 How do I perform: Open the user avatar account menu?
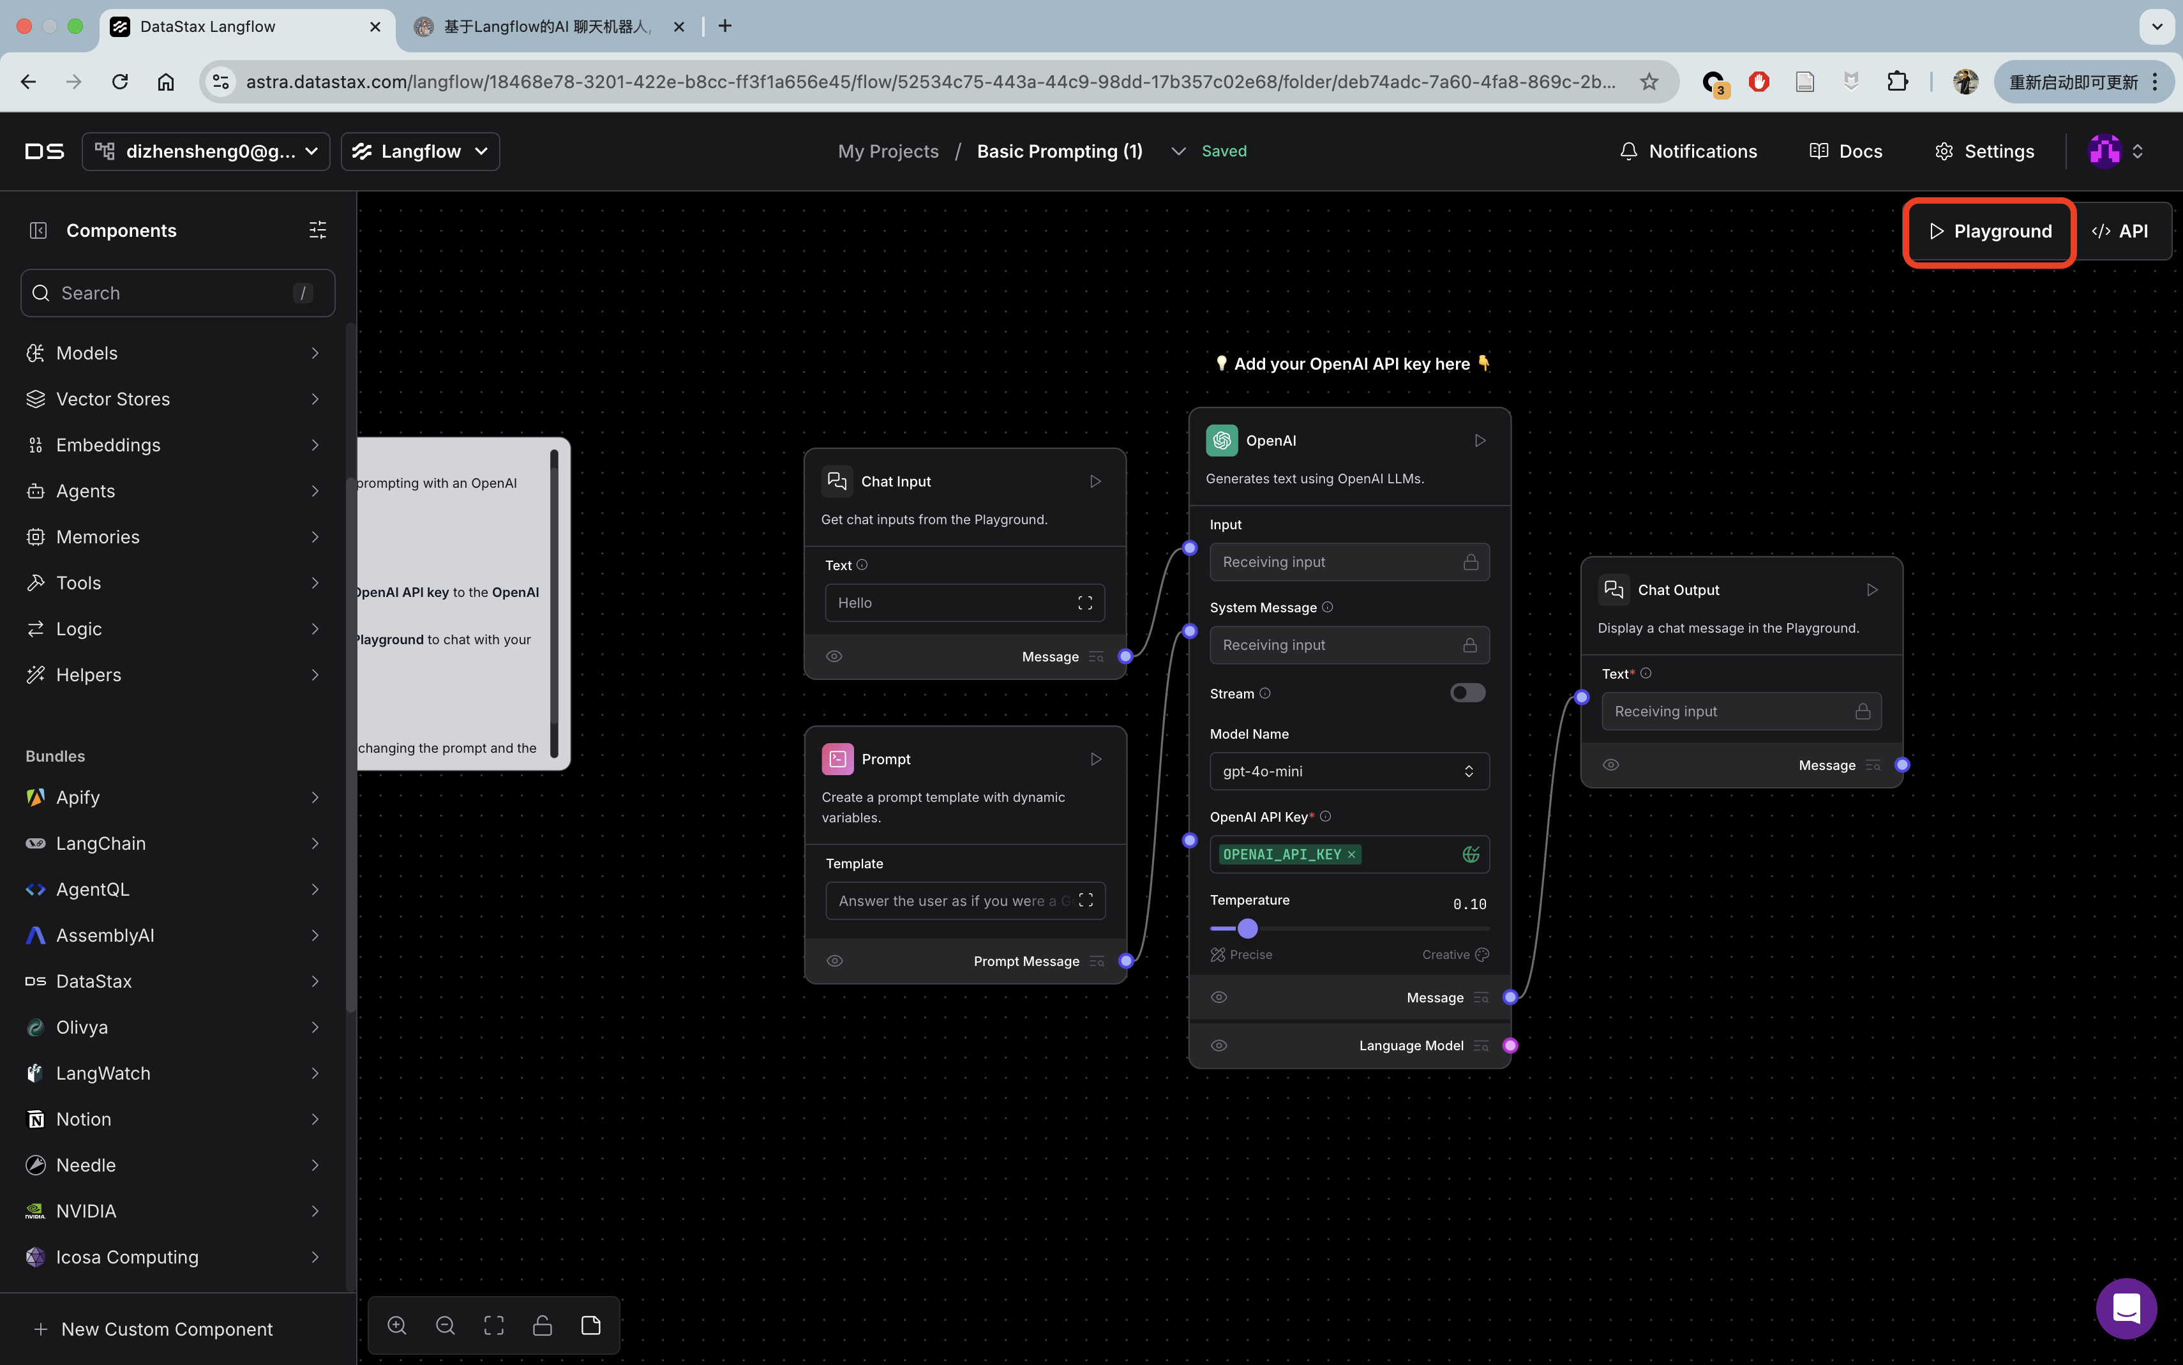point(2115,151)
